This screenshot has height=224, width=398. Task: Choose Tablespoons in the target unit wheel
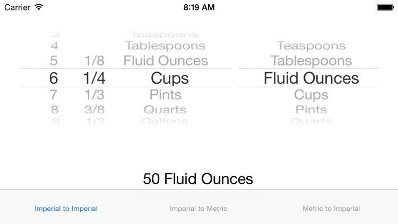pyautogui.click(x=311, y=61)
